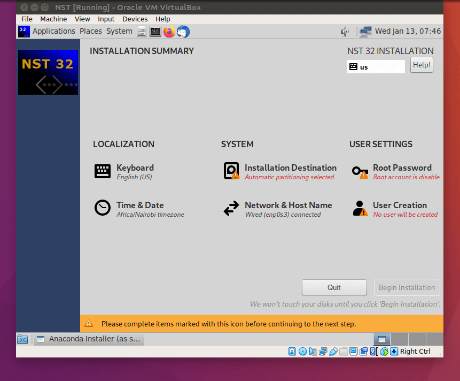Click VirtualBox mouse integration indicator
Screen dimensions: 460x381
(x=384, y=352)
